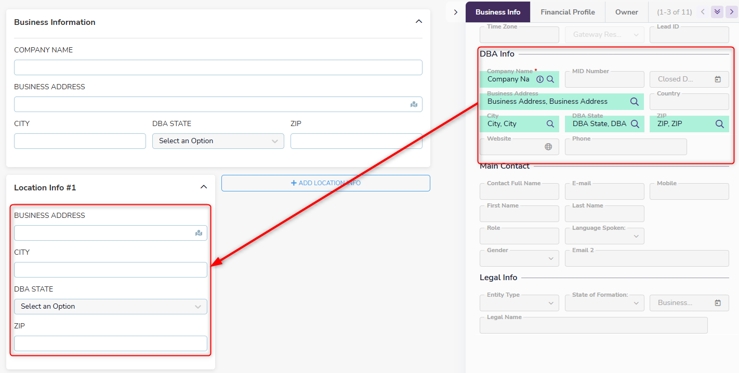The image size is (739, 373).
Task: Open DBA State dropdown in Business Information
Action: (x=218, y=141)
